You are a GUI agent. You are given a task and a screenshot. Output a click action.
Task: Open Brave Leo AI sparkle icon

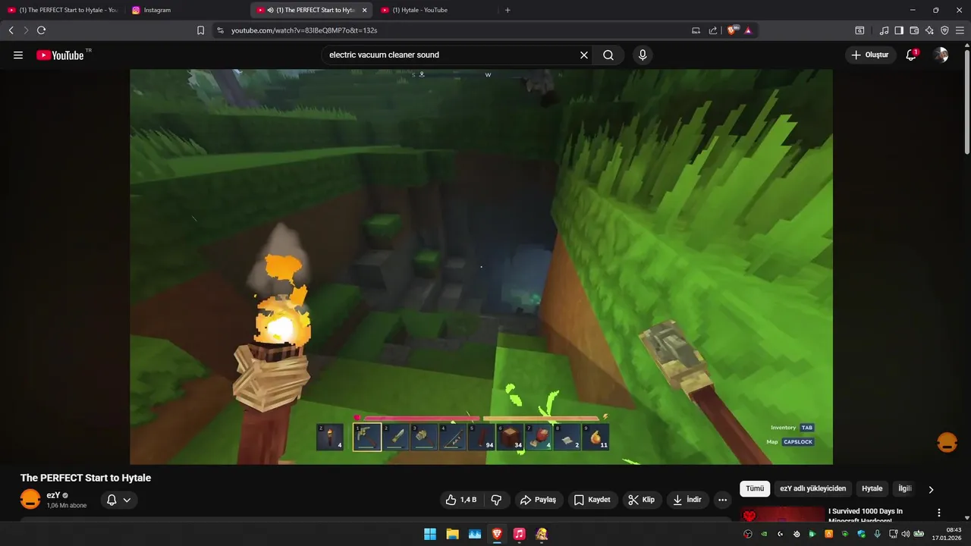click(929, 30)
